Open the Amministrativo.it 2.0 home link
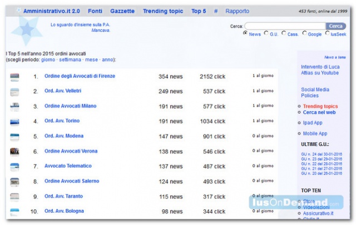 [52, 11]
